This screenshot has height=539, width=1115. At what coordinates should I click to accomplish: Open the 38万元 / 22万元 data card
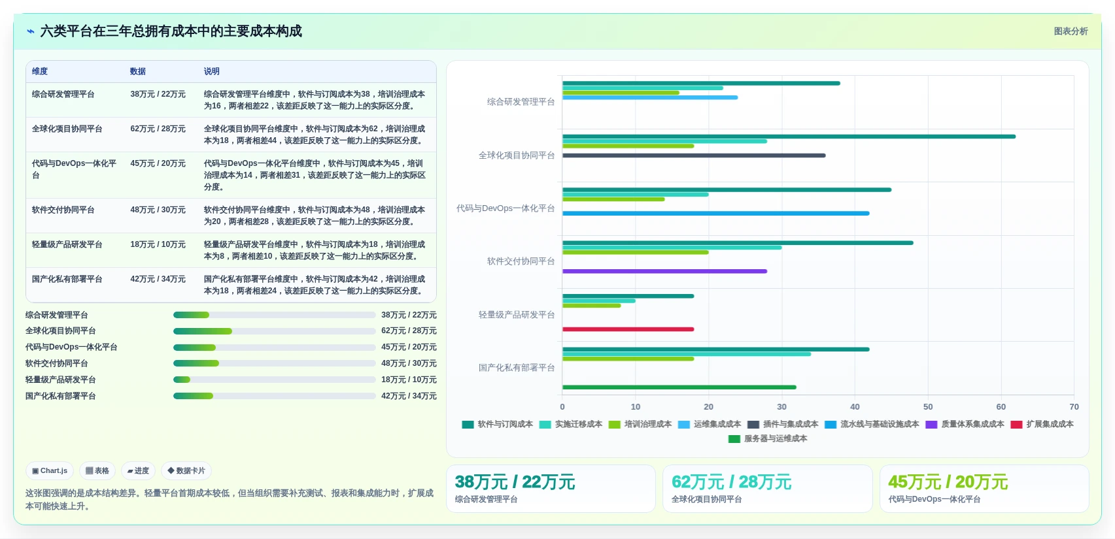click(551, 489)
